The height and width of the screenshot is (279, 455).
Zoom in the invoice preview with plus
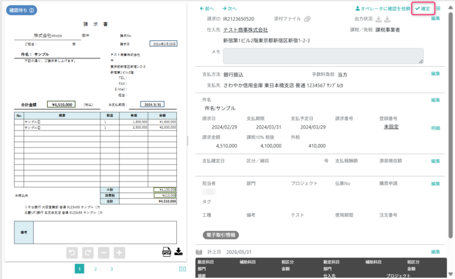pos(119,253)
